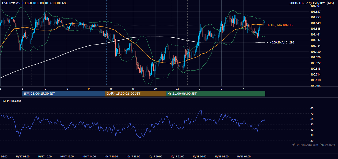Image resolution: width=338 pixels, height=159 pixels.
Task: Click the 10/17 08:00 time axis label
Action: click(22, 156)
